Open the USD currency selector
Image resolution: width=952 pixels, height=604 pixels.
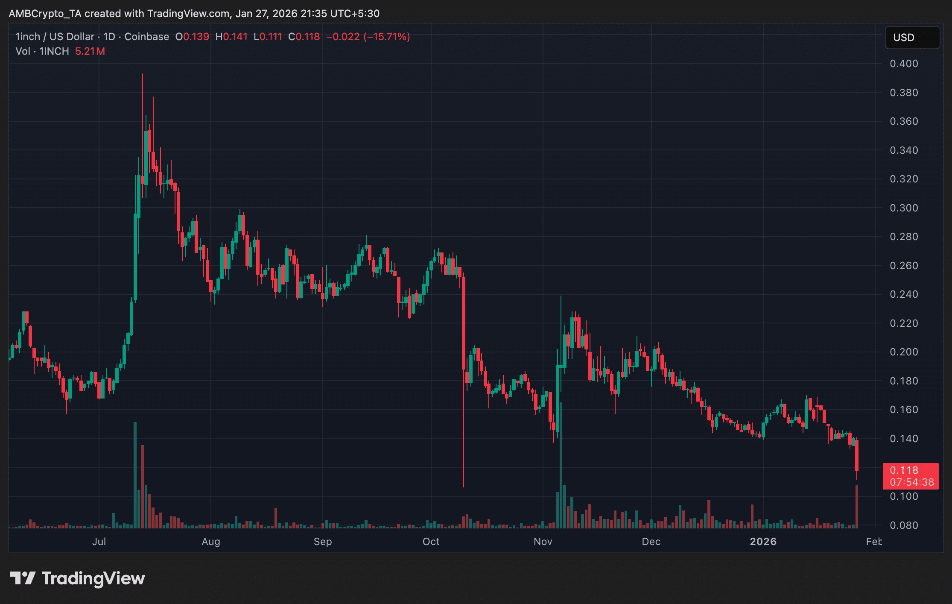[x=912, y=38]
